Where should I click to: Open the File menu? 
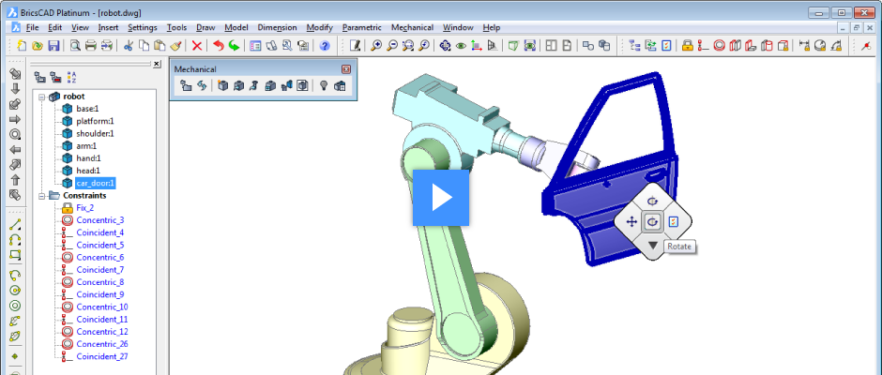32,27
